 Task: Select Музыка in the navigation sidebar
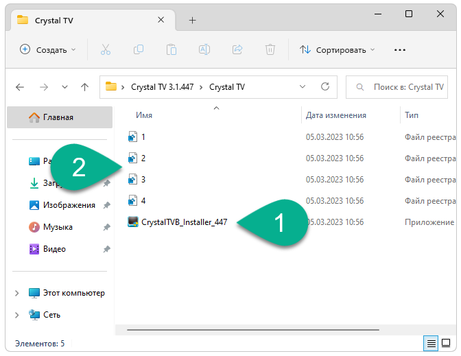58,226
